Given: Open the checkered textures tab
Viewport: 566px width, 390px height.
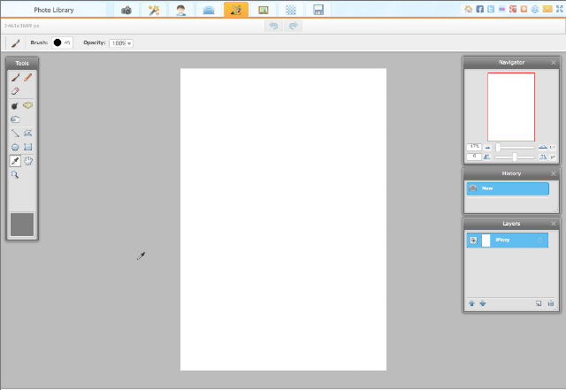Looking at the screenshot, I should point(291,10).
